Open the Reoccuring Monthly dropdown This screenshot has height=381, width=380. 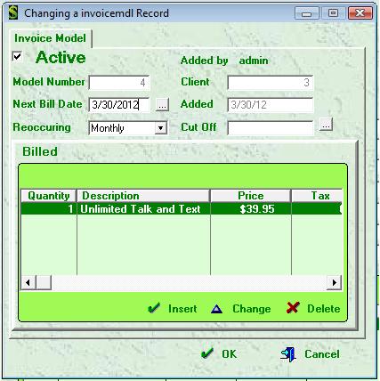pyautogui.click(x=161, y=128)
